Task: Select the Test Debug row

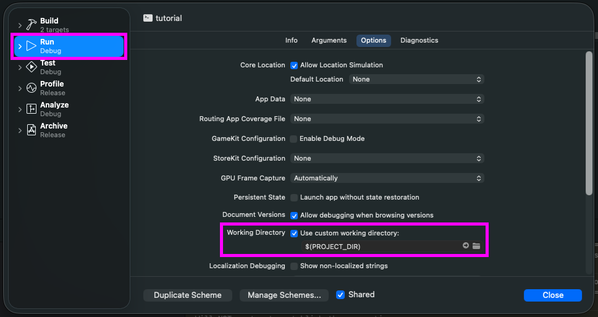Action: tap(69, 67)
